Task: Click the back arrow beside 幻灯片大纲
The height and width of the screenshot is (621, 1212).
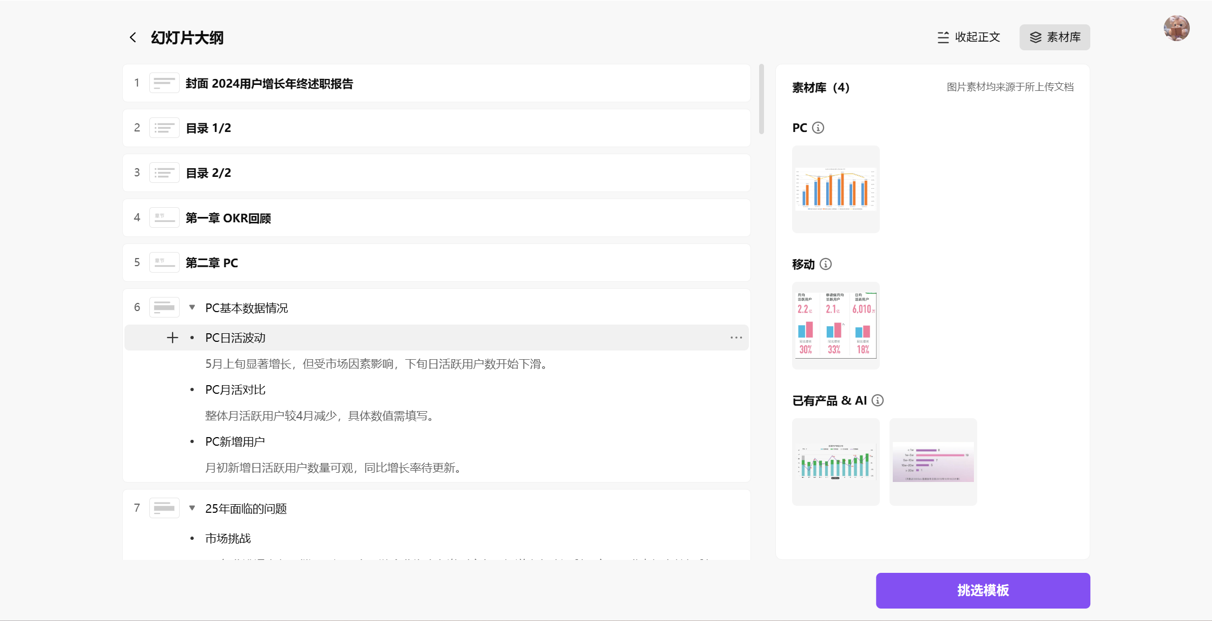Action: 133,37
